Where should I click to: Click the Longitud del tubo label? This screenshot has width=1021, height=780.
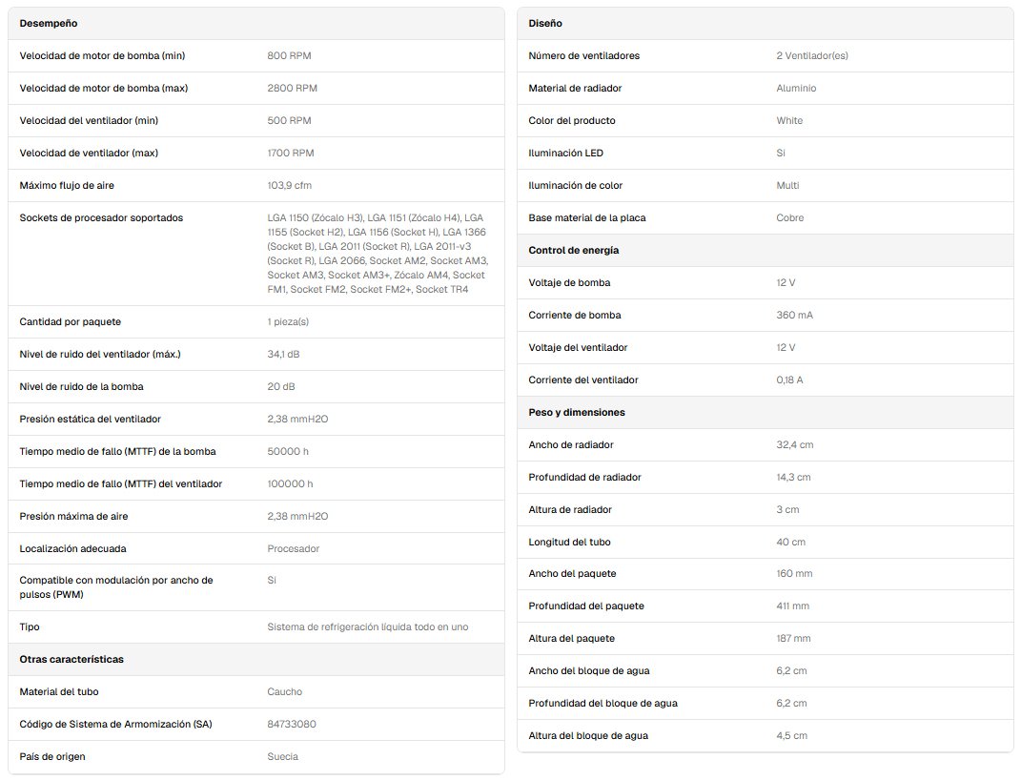coord(569,543)
